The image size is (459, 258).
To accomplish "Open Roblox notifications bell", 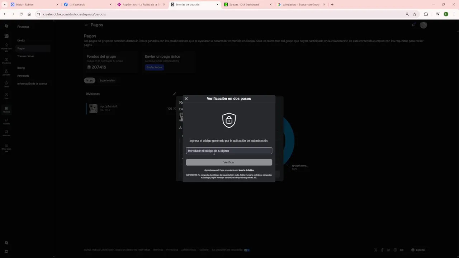I will (413, 25).
